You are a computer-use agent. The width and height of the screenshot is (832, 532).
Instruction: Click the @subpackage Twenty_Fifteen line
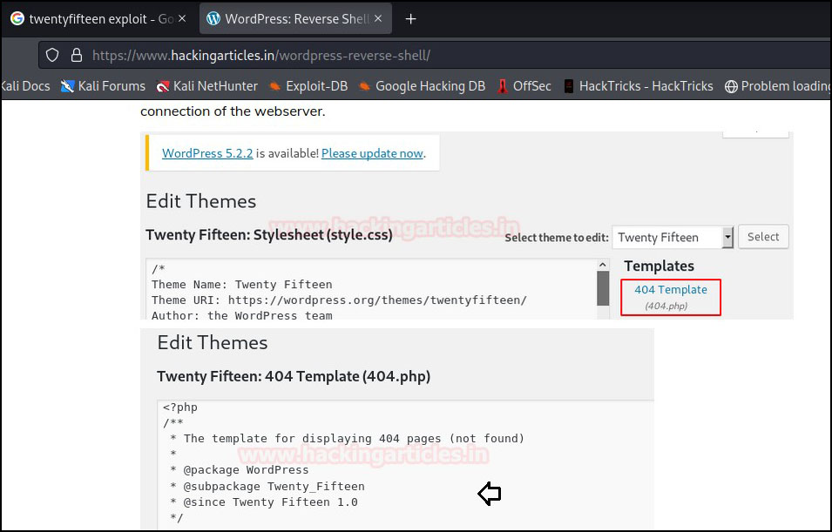(267, 487)
